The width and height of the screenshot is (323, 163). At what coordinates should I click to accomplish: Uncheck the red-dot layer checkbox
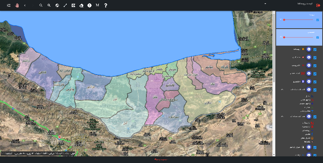[315, 58]
